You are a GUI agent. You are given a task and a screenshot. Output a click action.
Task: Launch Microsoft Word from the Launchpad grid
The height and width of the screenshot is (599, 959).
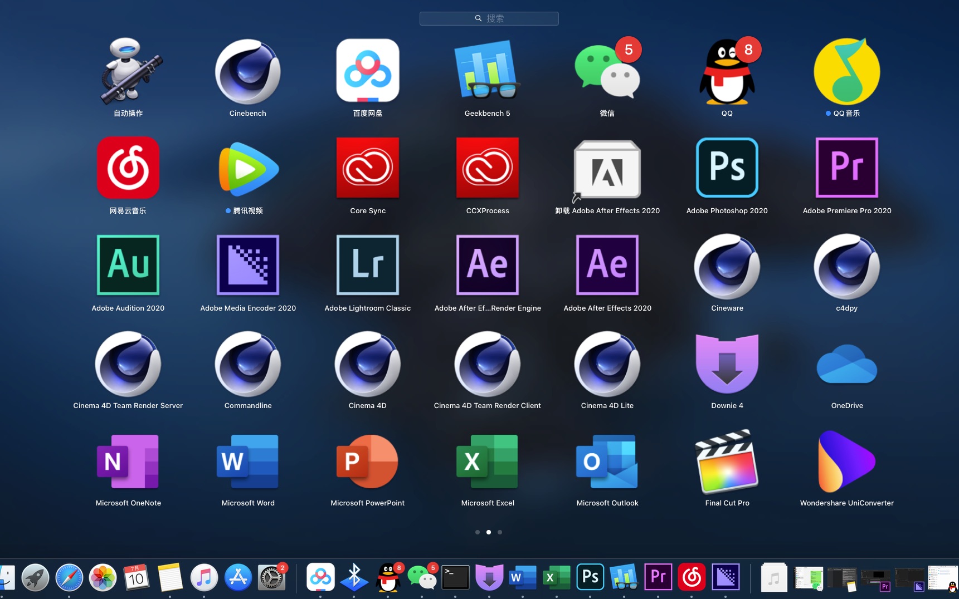point(248,461)
